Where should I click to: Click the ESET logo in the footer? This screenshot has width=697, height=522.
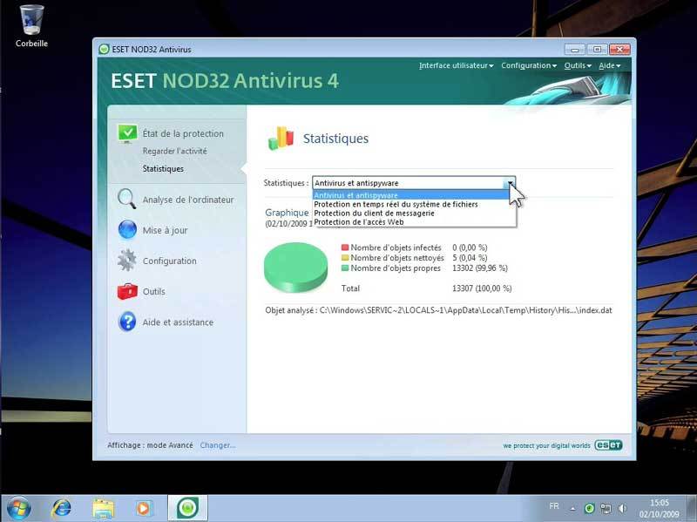(608, 445)
